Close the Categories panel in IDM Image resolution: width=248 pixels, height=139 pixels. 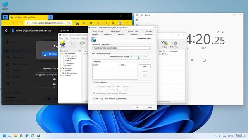80,51
